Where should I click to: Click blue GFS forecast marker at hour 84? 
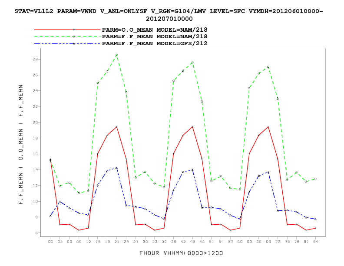pos(315,219)
